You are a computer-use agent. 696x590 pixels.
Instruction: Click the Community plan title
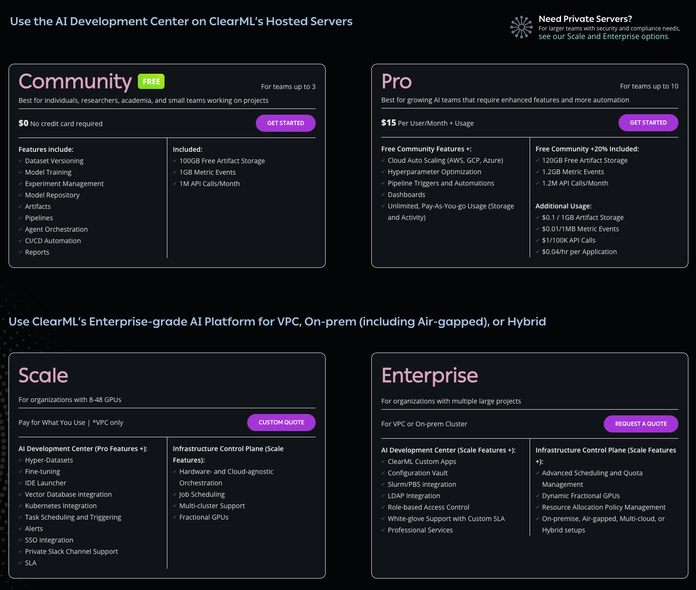click(x=75, y=81)
